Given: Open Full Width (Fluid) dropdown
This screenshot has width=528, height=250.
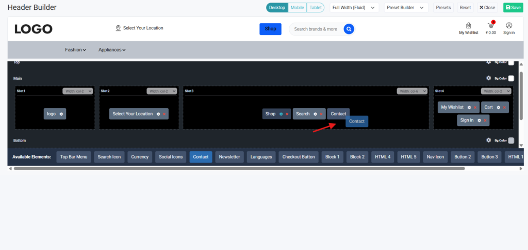Looking at the screenshot, I should [x=354, y=7].
